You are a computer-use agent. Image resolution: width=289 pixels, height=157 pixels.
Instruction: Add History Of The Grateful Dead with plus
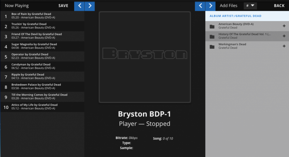[x=284, y=36]
